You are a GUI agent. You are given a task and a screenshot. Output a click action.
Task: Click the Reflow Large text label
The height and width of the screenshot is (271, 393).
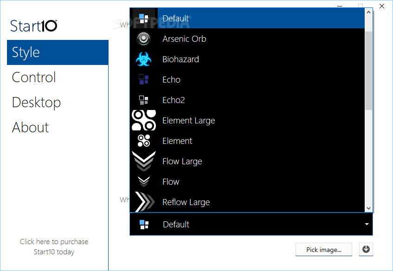[x=186, y=202]
